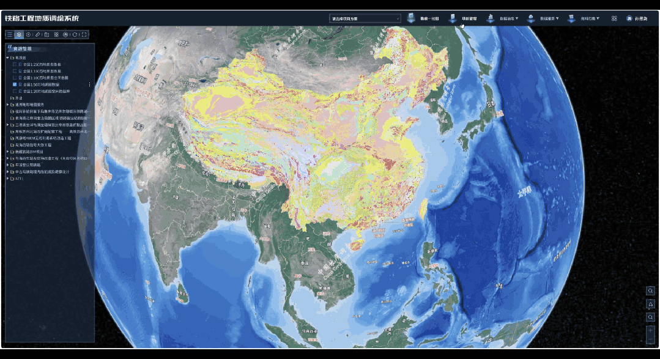Select the 全国1:20万 layer name
The width and height of the screenshot is (660, 359).
click(46, 91)
